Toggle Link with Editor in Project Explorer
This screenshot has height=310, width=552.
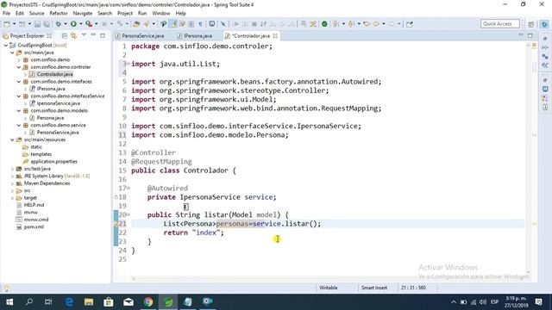(x=73, y=36)
